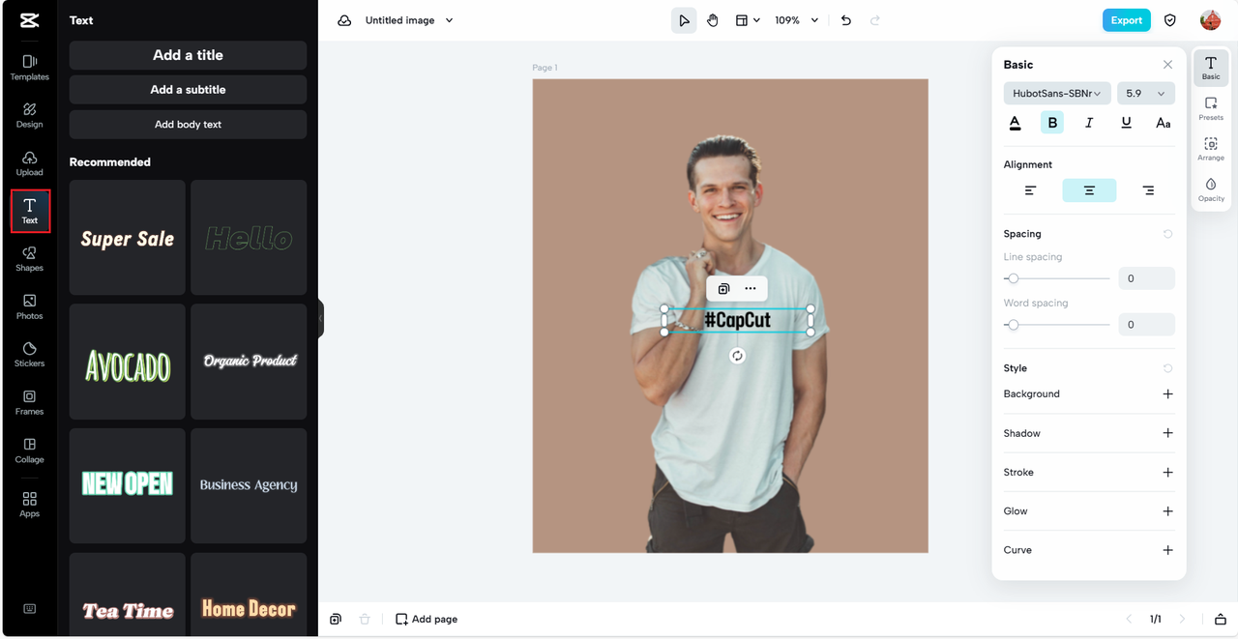Click Add a subtitle
1238x639 pixels.
(x=188, y=90)
